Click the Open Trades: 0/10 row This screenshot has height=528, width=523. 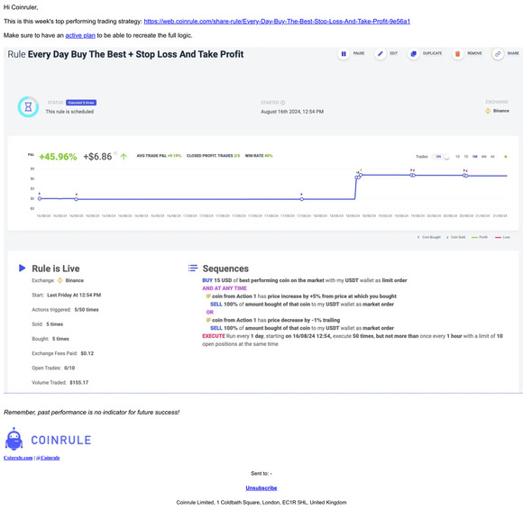click(x=53, y=368)
